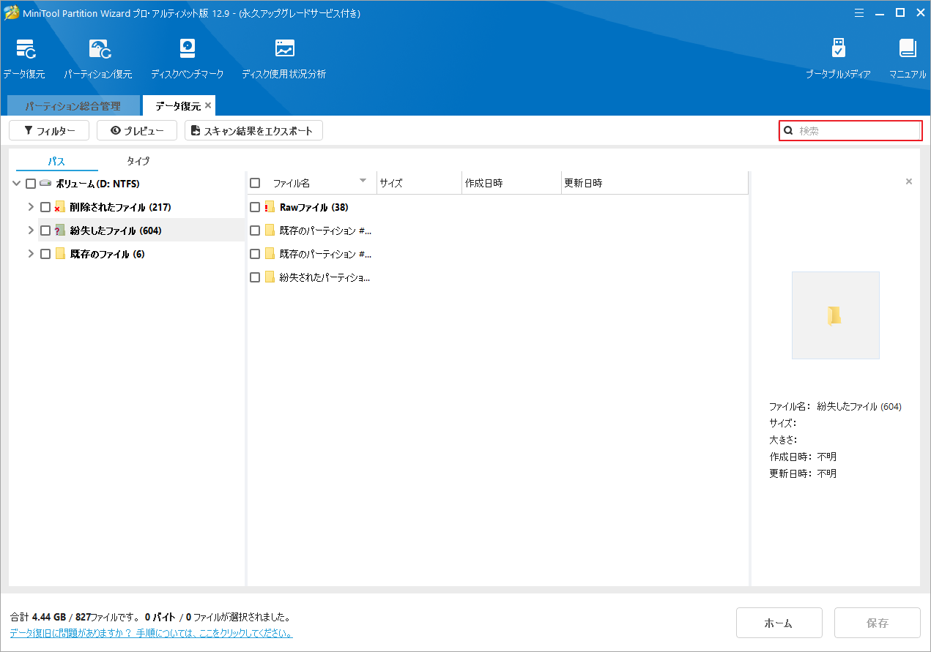Image resolution: width=931 pixels, height=652 pixels.
Task: Switch to パーティション総合管理 tab
Action: click(73, 106)
